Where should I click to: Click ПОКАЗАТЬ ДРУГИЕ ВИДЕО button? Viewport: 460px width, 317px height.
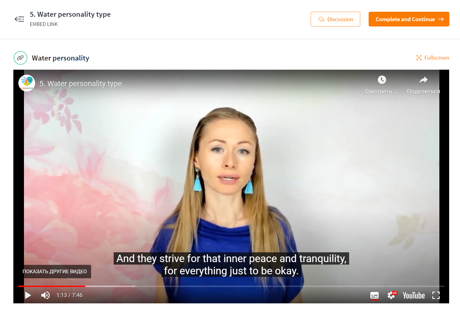[x=55, y=272]
